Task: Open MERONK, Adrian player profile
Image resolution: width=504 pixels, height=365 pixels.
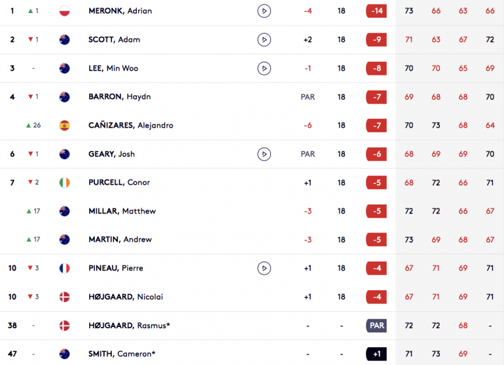Action: coord(120,11)
